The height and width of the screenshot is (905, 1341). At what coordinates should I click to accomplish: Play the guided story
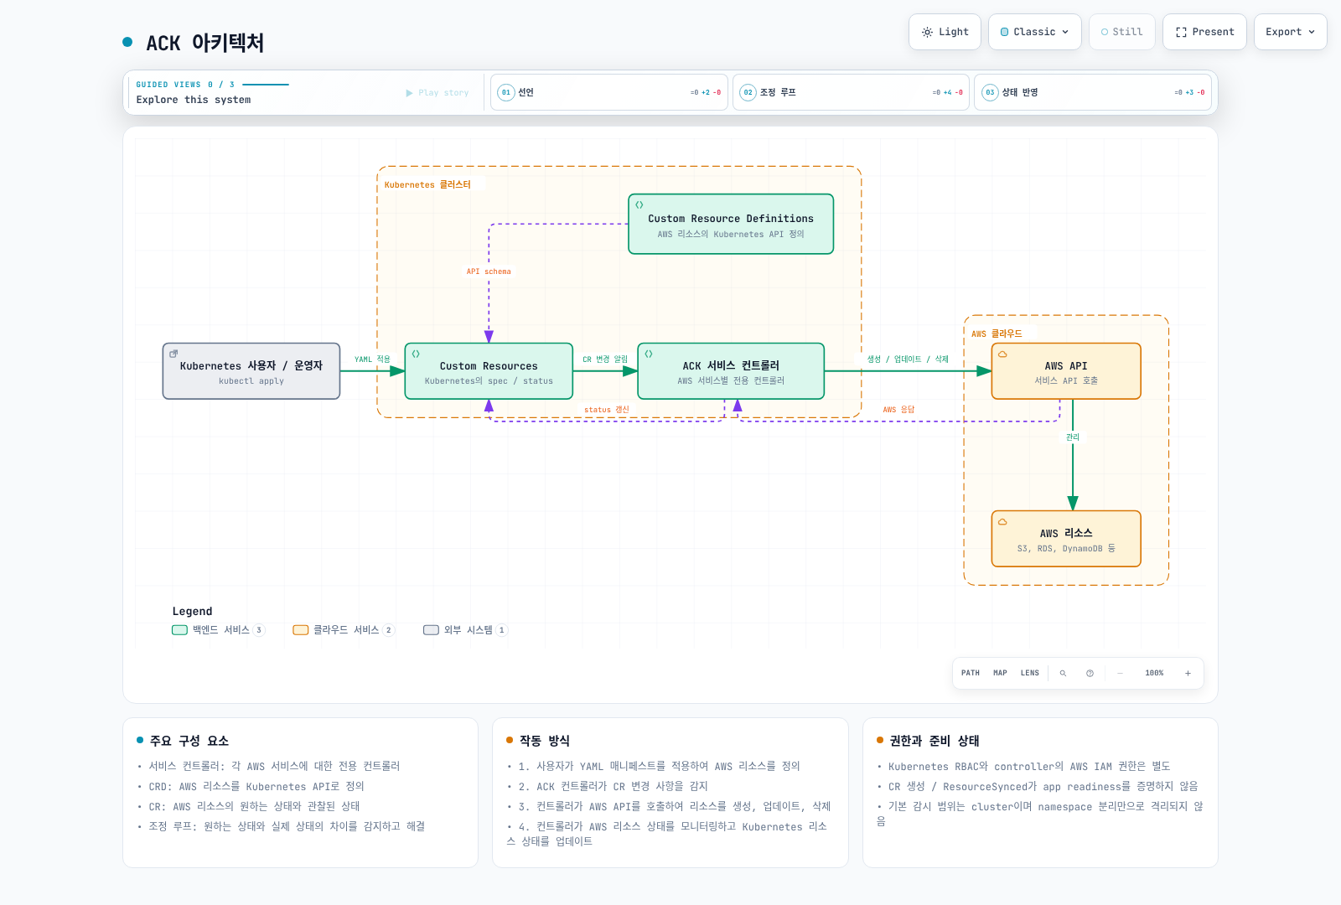438,93
